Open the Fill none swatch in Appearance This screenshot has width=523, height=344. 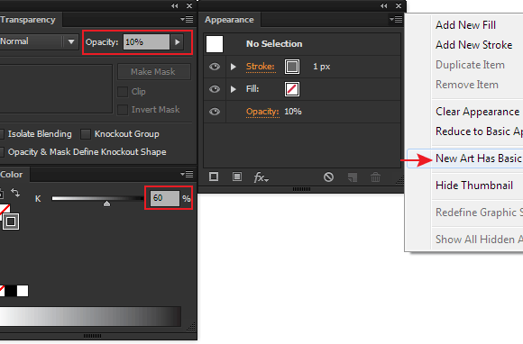coord(292,89)
